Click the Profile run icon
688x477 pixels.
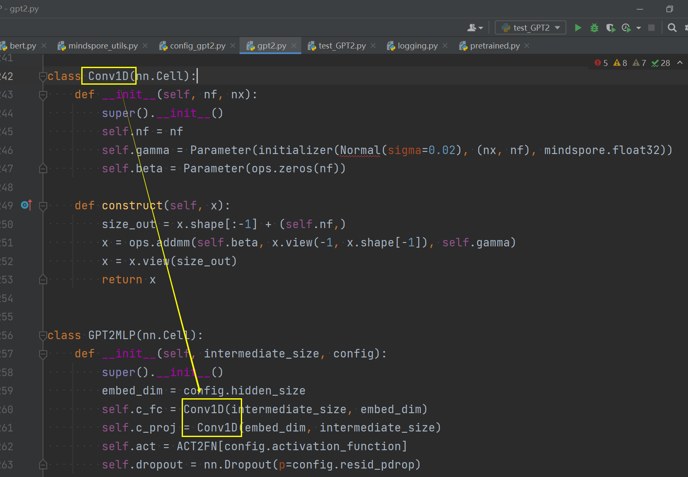(x=626, y=28)
